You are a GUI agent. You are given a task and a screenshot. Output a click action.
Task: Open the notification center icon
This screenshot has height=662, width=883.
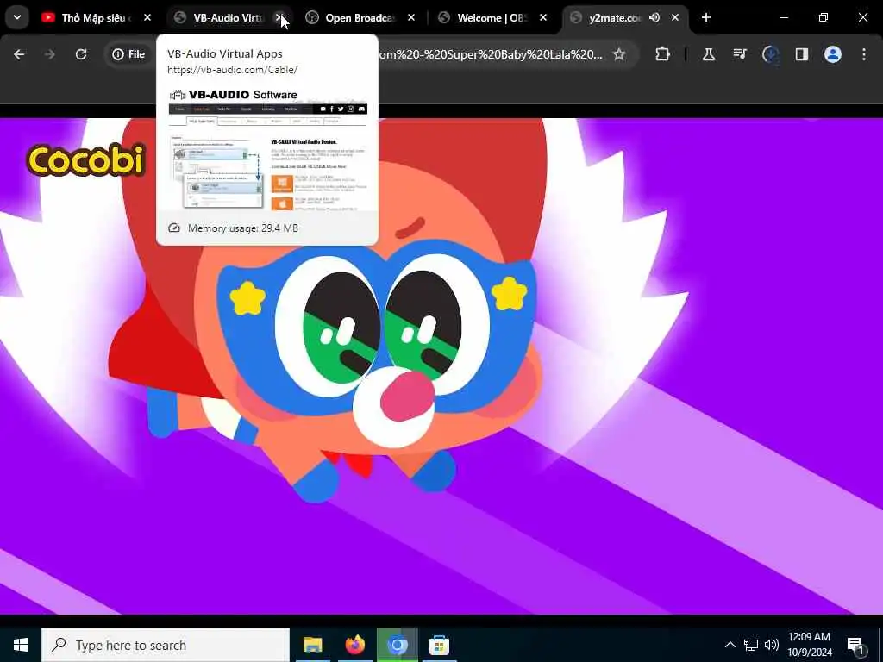(x=855, y=646)
